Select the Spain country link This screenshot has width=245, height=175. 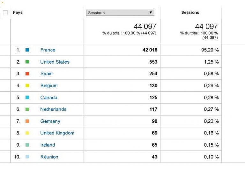(x=46, y=74)
